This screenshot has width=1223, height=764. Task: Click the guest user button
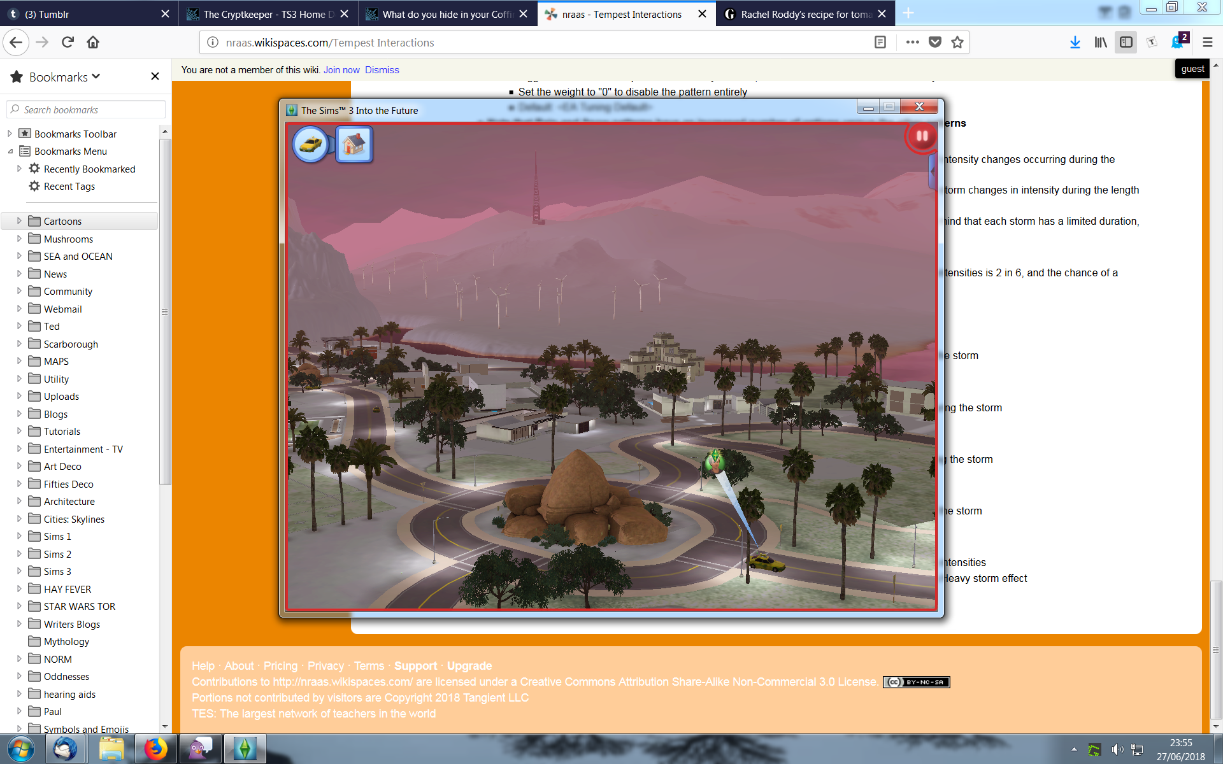[1192, 69]
